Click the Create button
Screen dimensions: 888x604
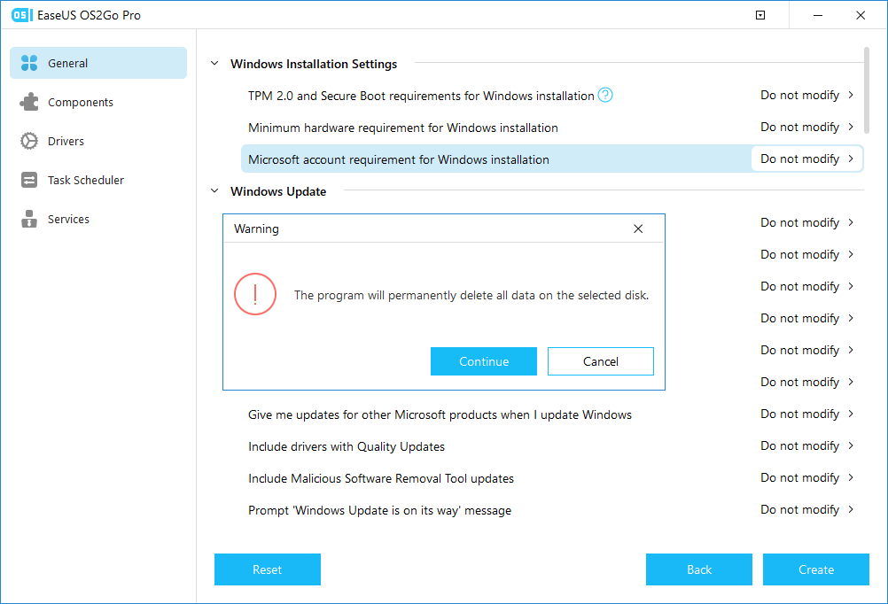tap(816, 569)
